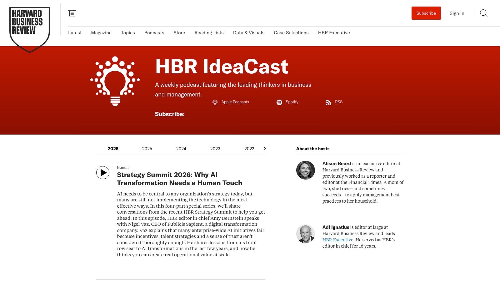Open the HBR Executive link in Adi's bio
Image resolution: width=500 pixels, height=281 pixels.
click(337, 239)
